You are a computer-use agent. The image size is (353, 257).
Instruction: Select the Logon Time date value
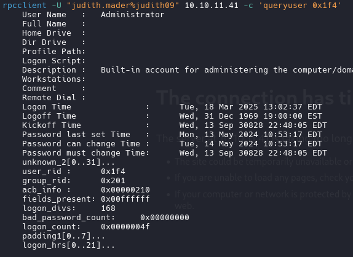[250, 107]
